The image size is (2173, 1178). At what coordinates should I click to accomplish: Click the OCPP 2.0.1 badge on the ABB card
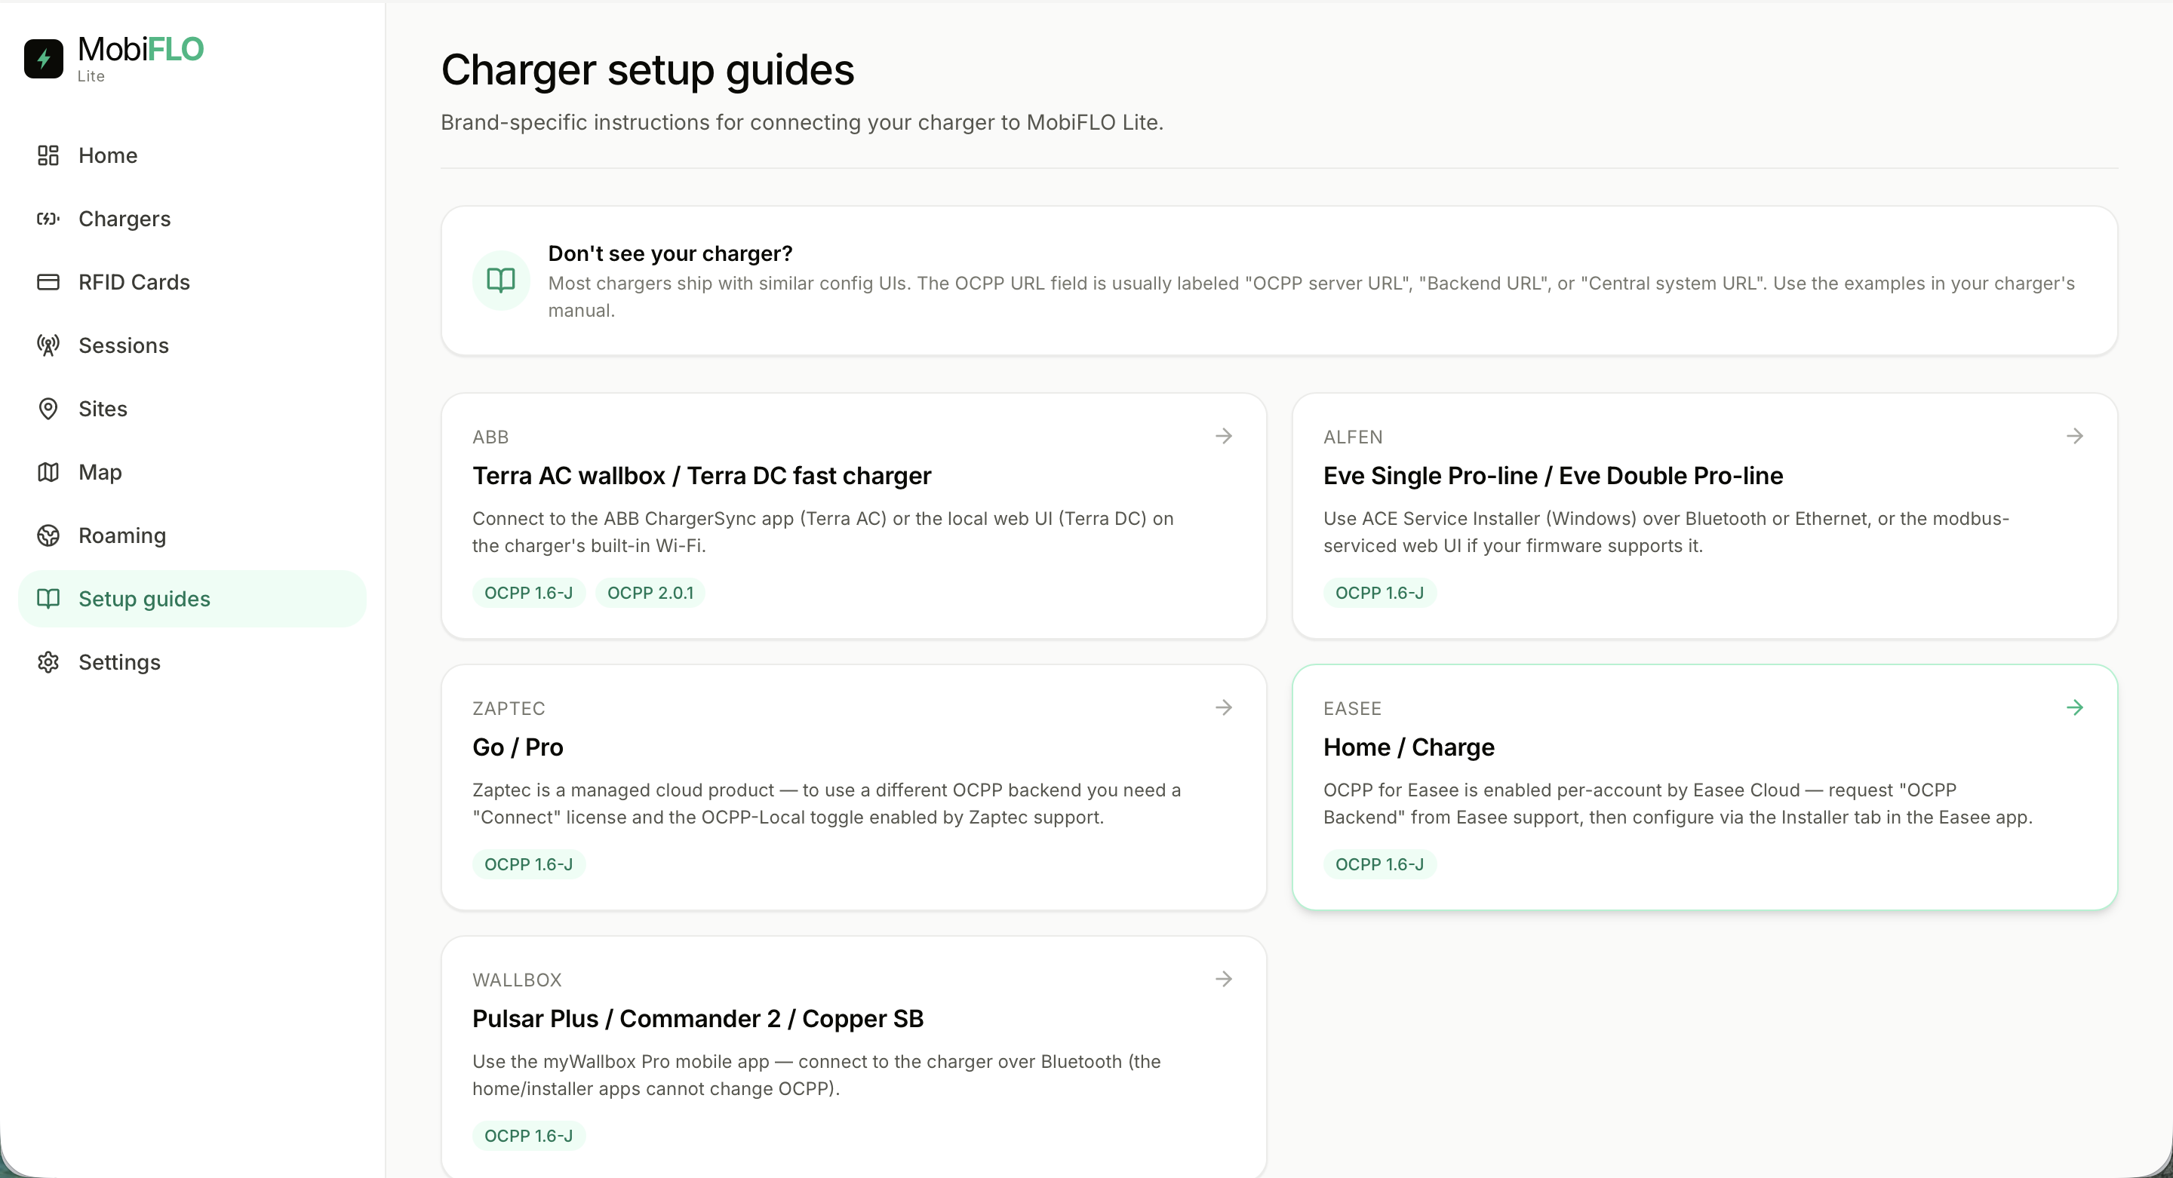650,593
